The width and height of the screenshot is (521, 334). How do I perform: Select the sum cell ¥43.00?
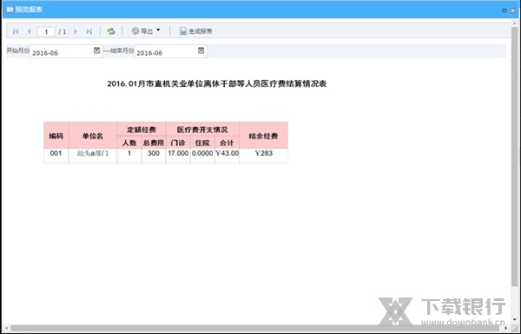click(227, 156)
